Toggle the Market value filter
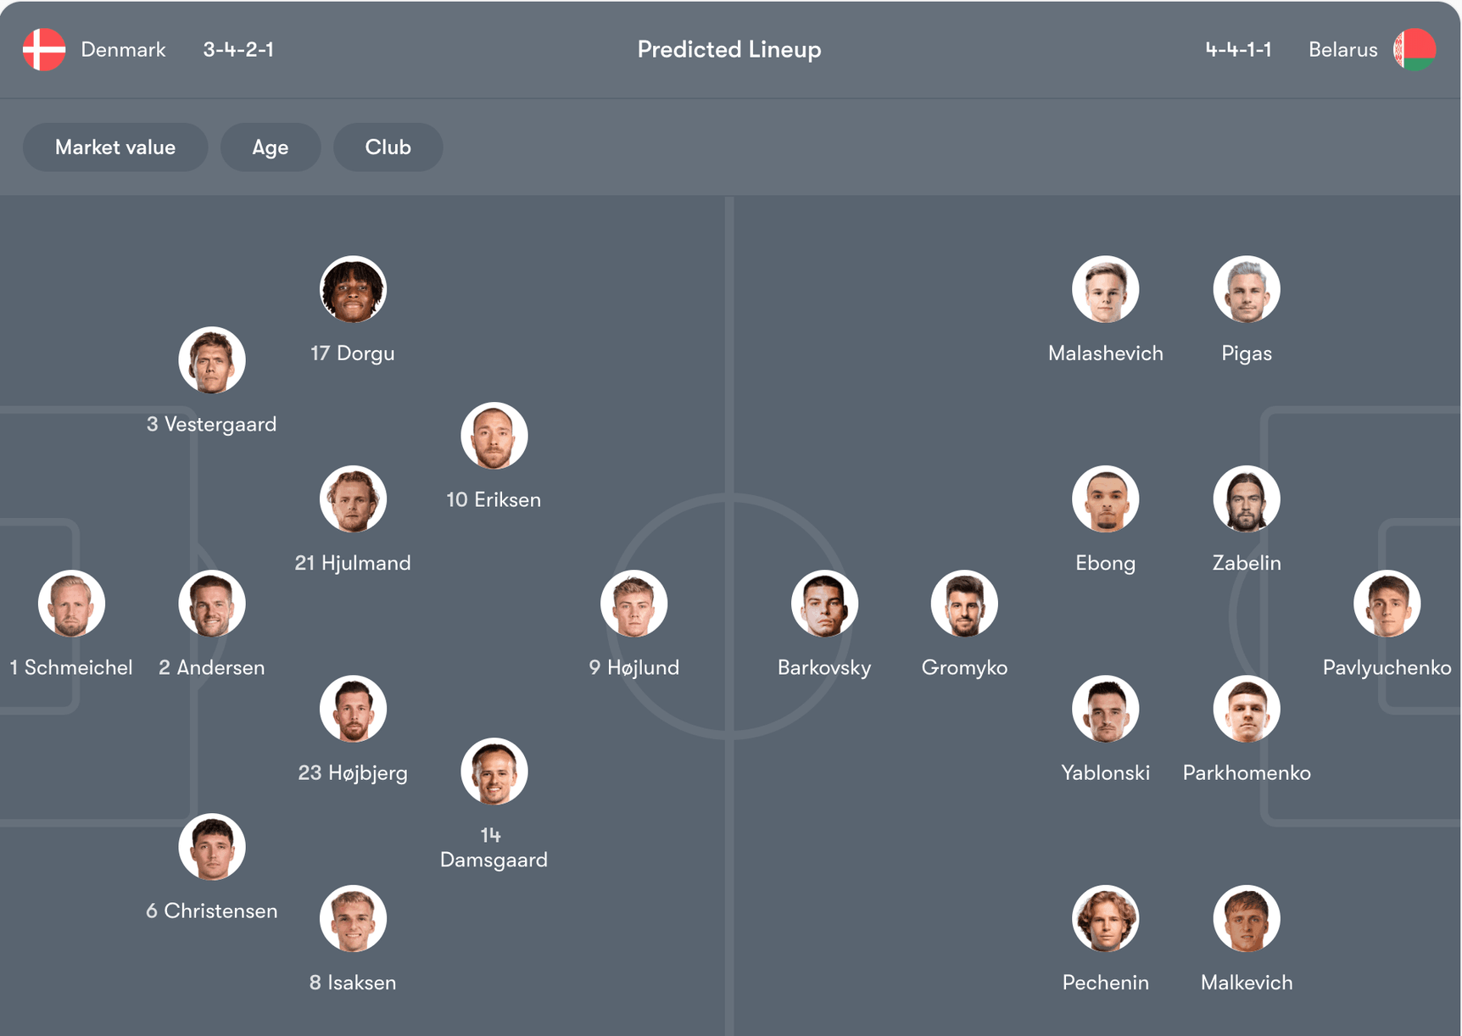The width and height of the screenshot is (1462, 1036). 115,148
